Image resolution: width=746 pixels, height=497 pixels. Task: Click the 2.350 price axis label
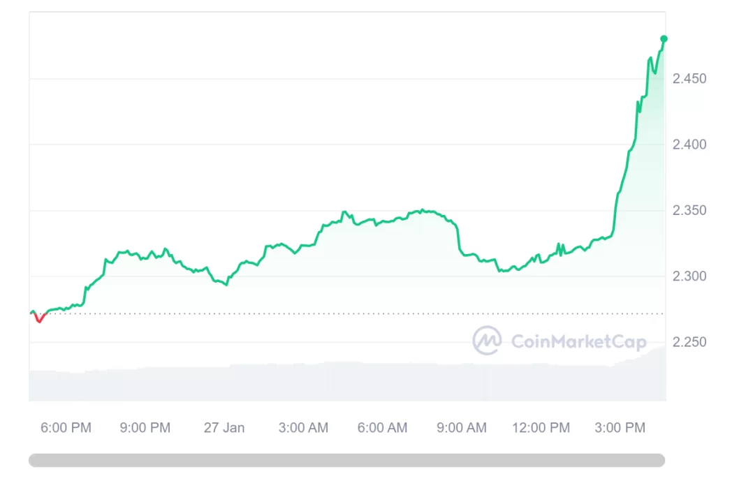tap(689, 211)
